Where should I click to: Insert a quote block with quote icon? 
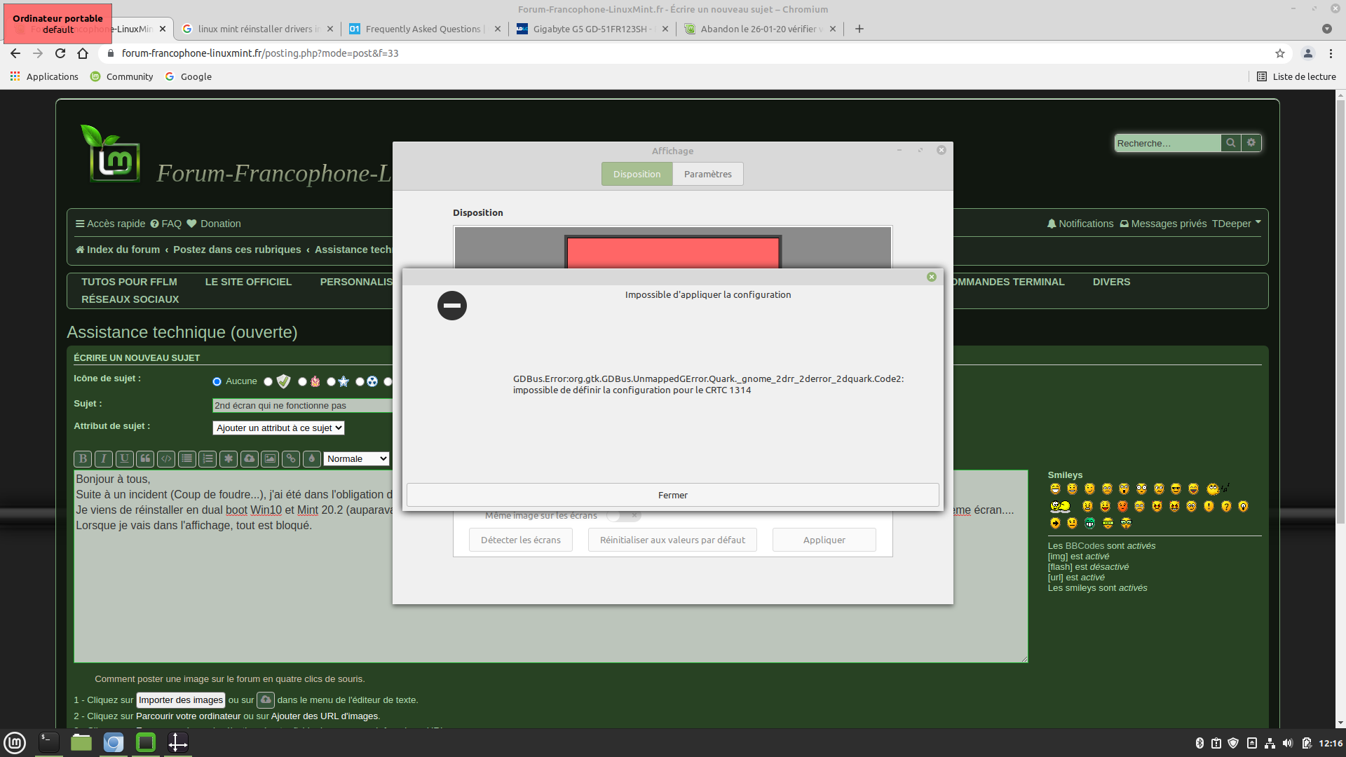pos(145,459)
